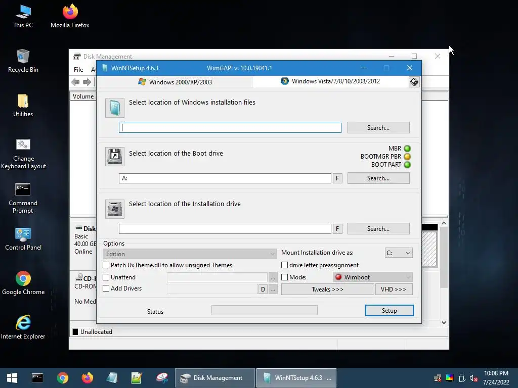The height and width of the screenshot is (388, 518).
Task: Click Disk Management back arrow
Action: pyautogui.click(x=75, y=82)
